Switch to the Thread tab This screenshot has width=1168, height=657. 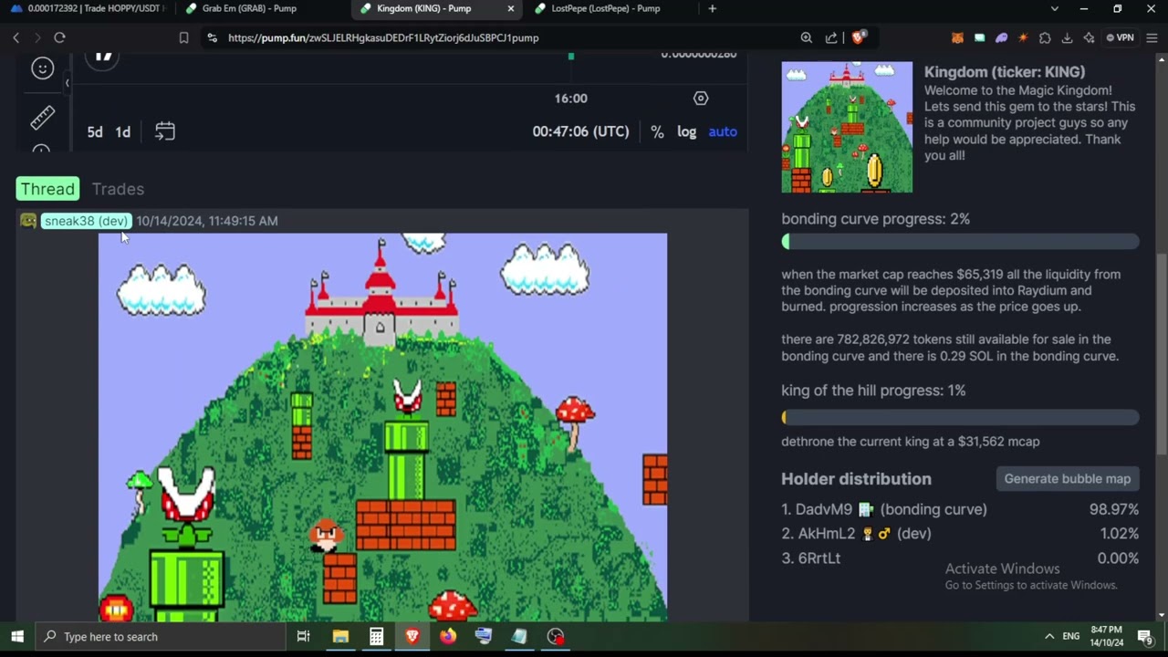tap(47, 189)
